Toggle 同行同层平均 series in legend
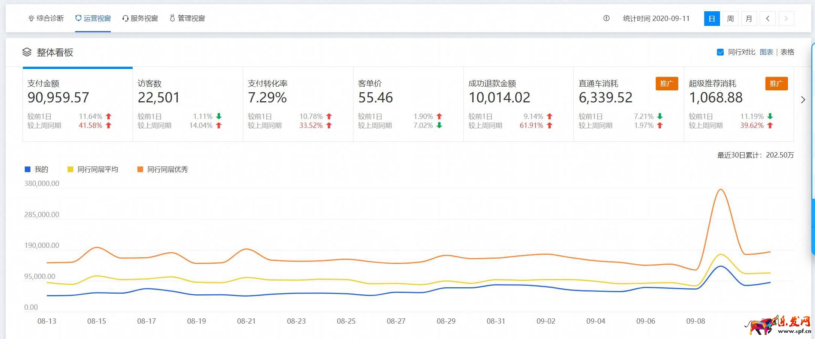 coord(93,169)
